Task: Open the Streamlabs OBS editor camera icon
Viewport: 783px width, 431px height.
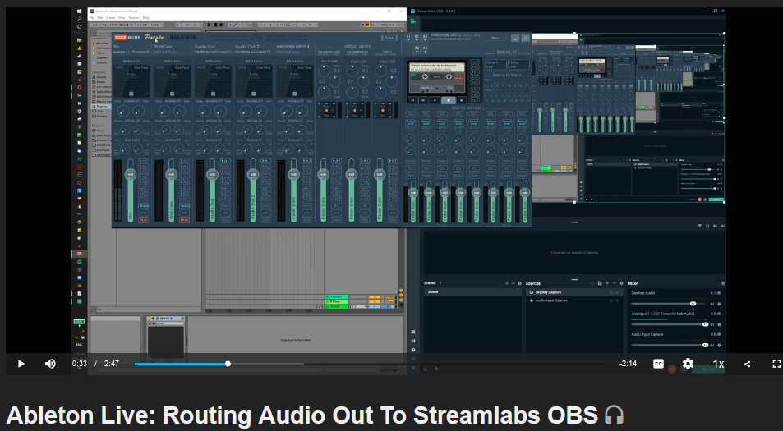Action: tap(413, 21)
